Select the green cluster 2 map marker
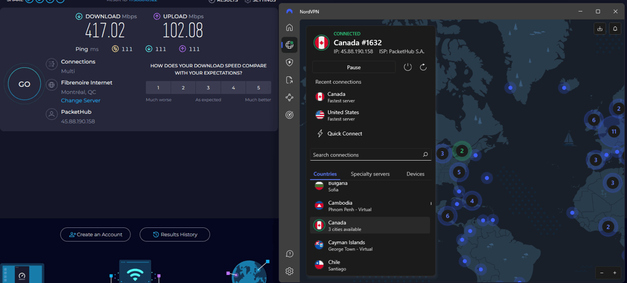Viewport: 627px width, 283px height. pos(462,151)
